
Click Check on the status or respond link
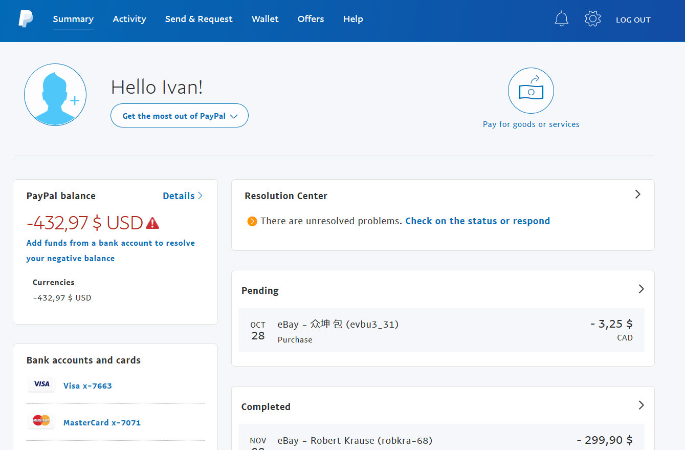click(x=477, y=221)
